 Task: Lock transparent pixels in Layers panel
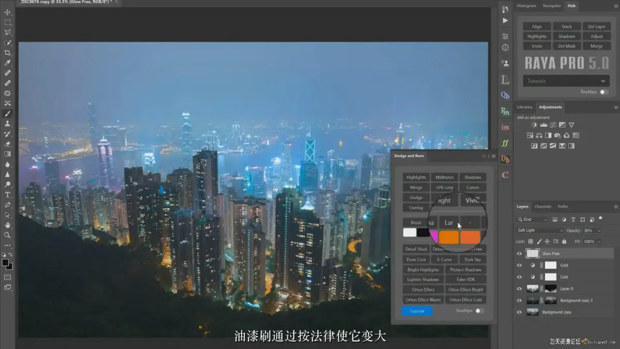click(531, 241)
